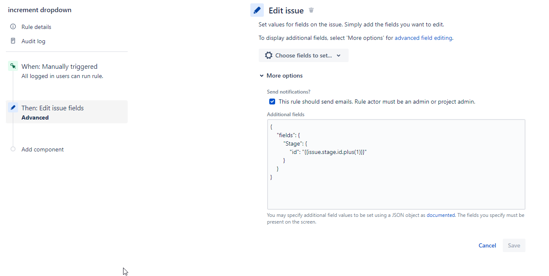
Task: Click Add component in the sidebar
Action: tap(42, 149)
